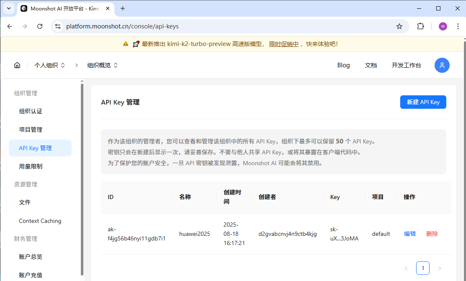
Task: Click the 新建 API Key button
Action: [x=423, y=102]
